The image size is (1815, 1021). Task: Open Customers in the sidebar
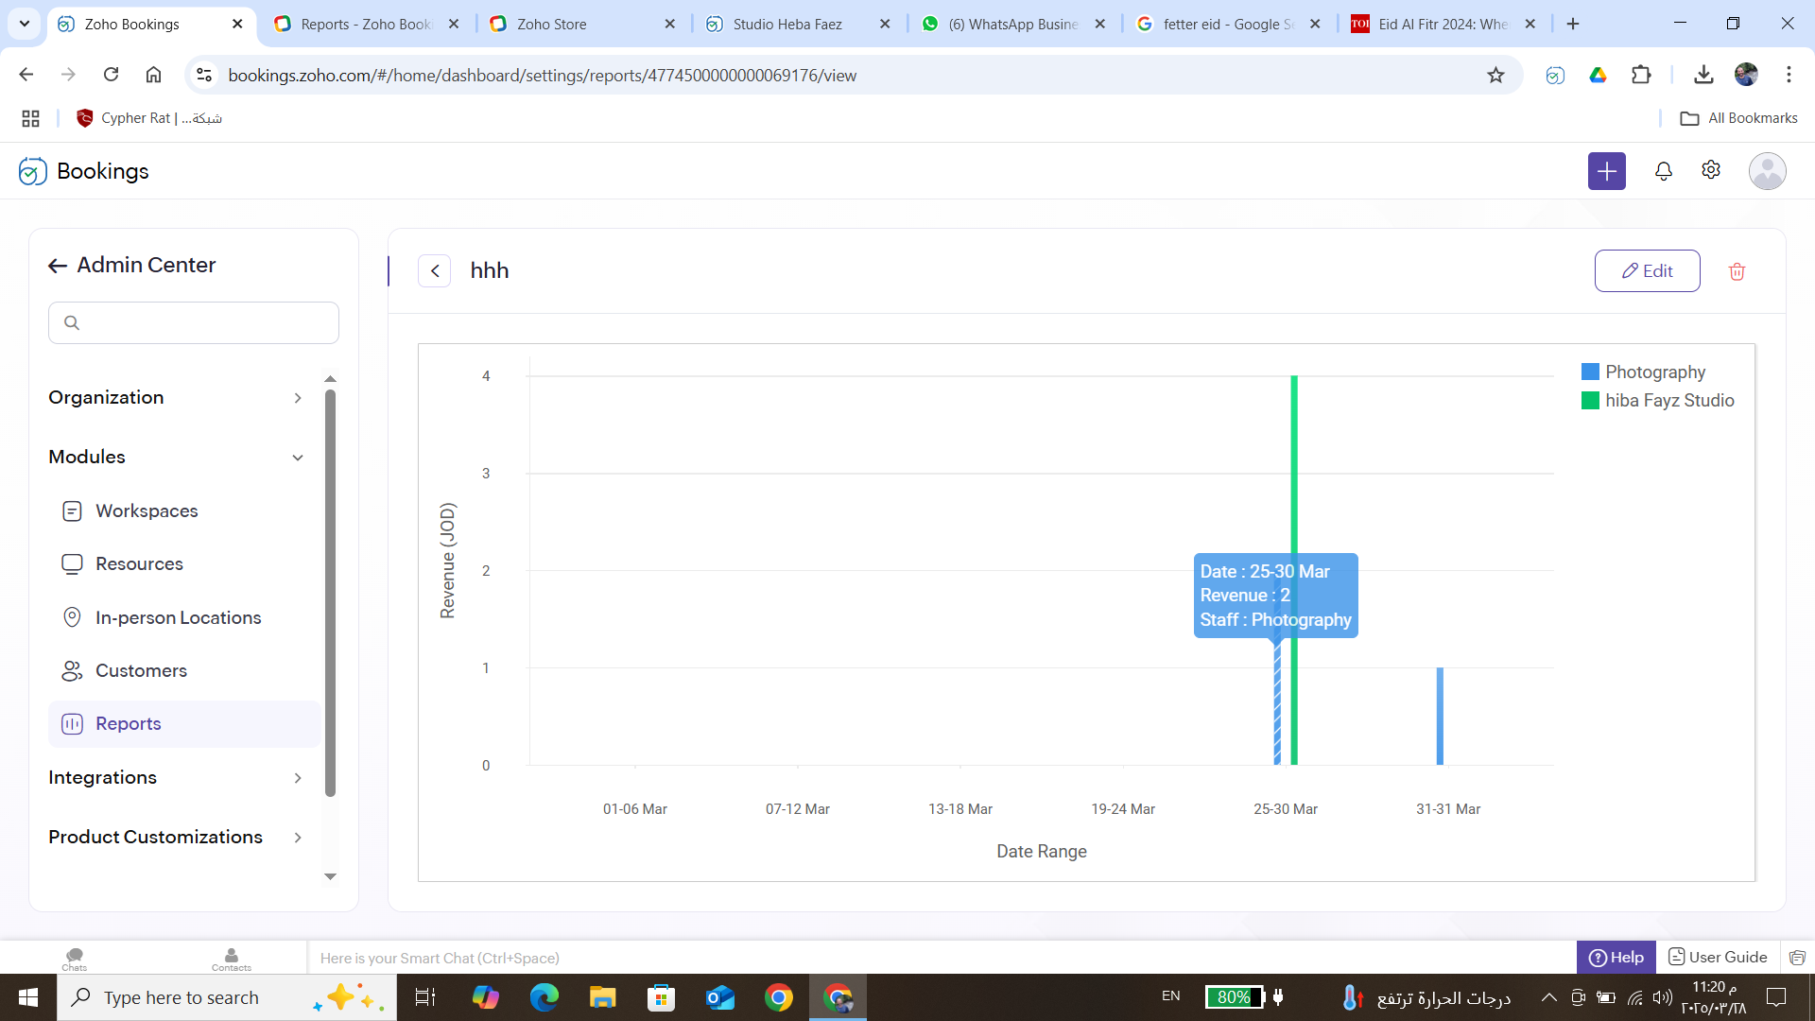pyautogui.click(x=141, y=671)
